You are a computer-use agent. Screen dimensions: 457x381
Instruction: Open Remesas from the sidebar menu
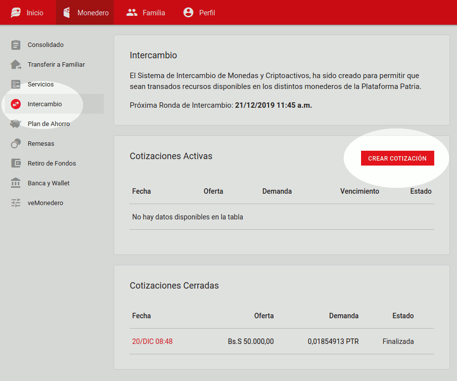pos(41,144)
